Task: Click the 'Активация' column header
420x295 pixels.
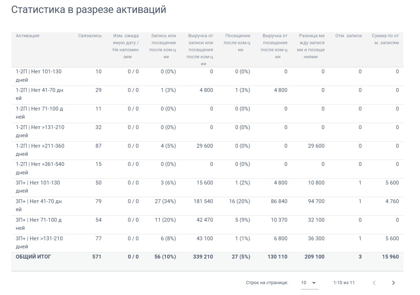Action: tap(27, 35)
